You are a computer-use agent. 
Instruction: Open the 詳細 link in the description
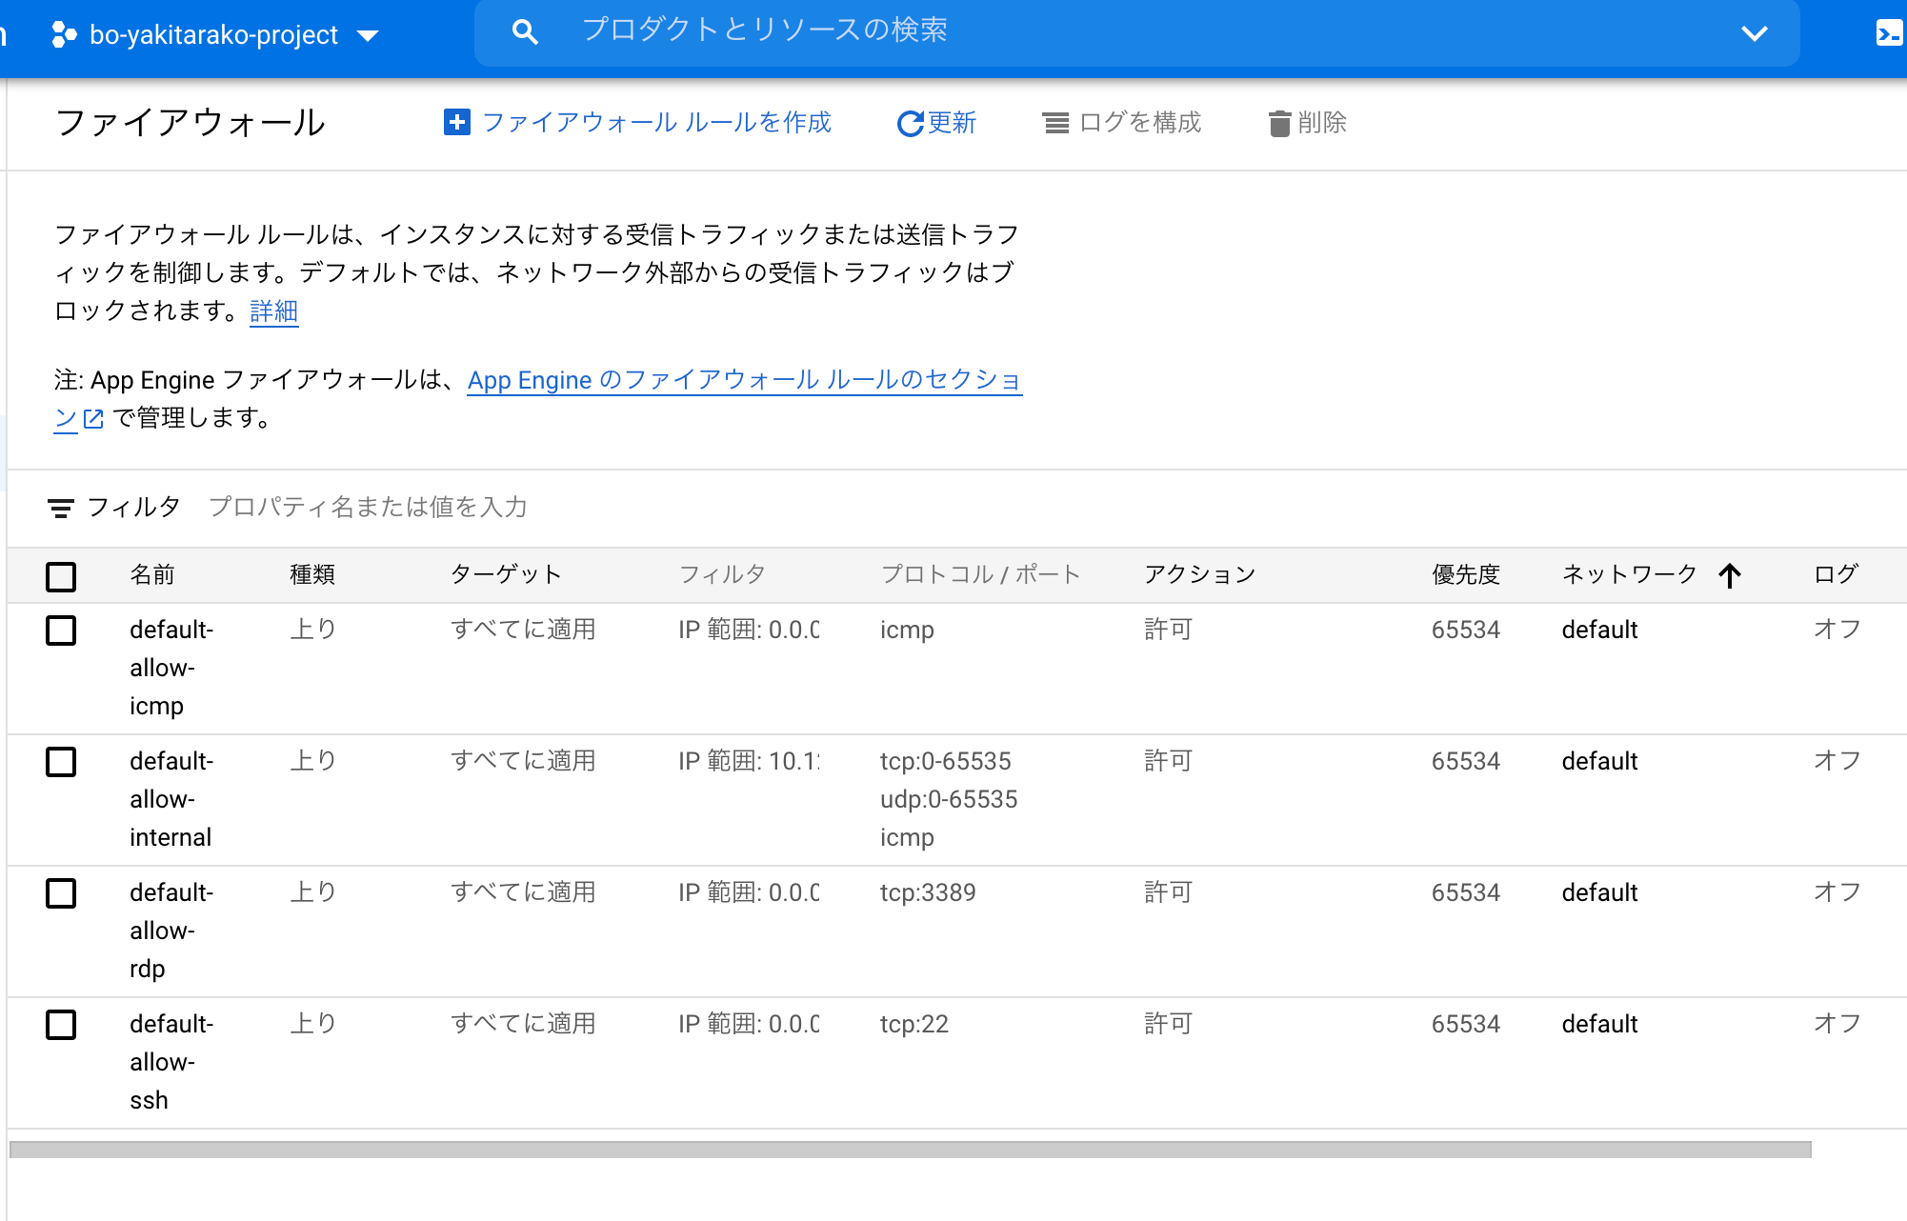(x=272, y=311)
